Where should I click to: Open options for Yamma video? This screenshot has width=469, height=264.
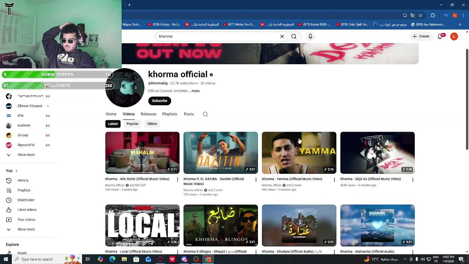(x=334, y=180)
